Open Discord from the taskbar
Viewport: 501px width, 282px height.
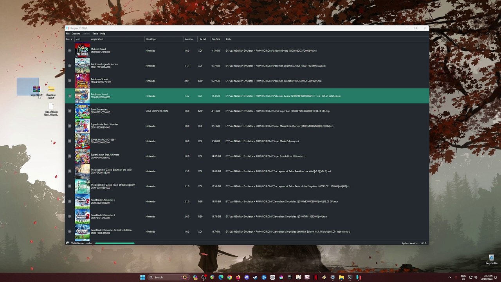[247, 277]
